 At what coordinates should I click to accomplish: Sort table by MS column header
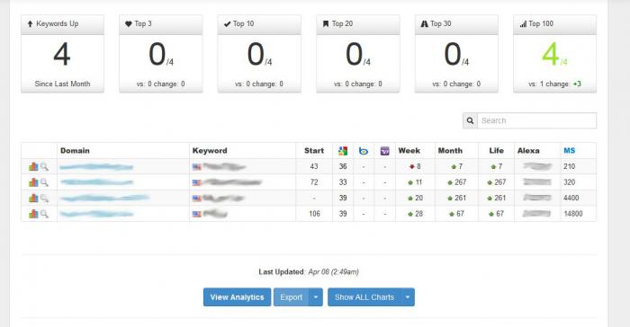pos(570,151)
